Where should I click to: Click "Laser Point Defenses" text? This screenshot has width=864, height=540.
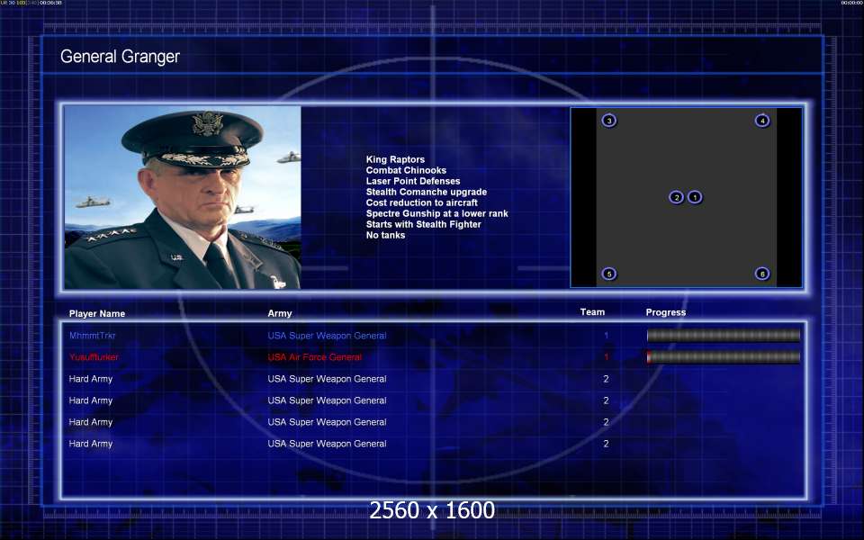tap(413, 181)
